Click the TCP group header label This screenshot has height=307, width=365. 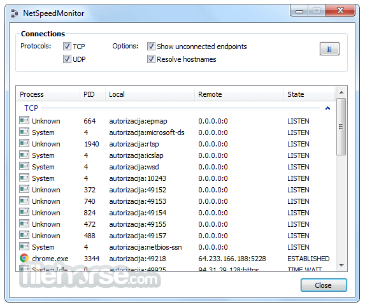[x=31, y=108]
